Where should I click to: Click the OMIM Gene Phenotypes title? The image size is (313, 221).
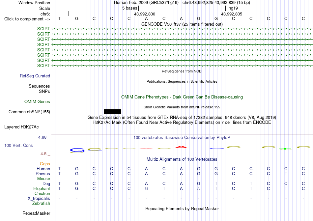(x=182, y=97)
